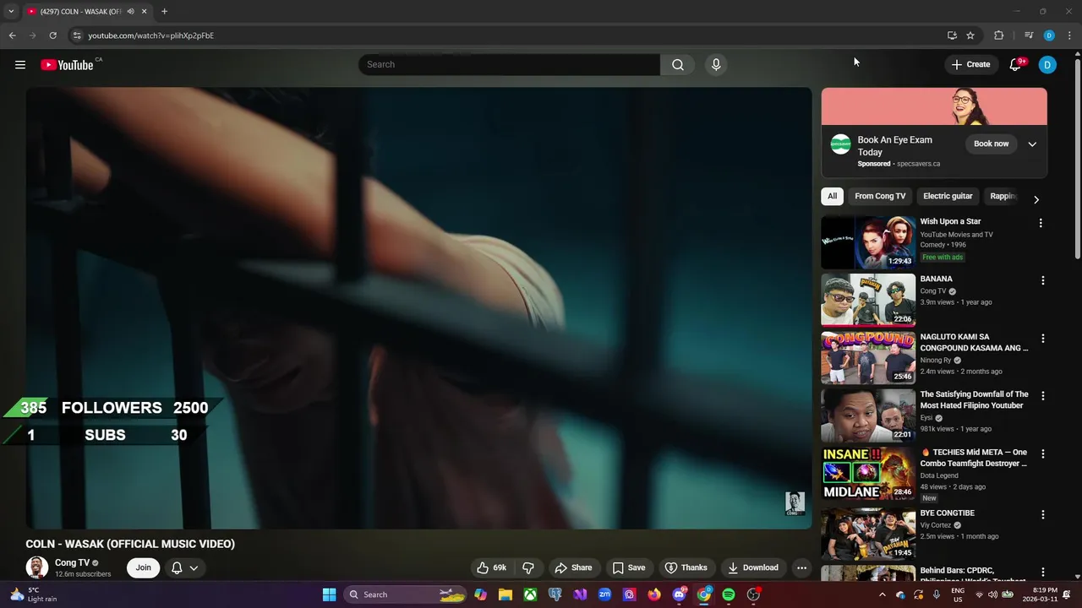Open a new browser tab
Screen dimensions: 1082x608
pos(164,12)
